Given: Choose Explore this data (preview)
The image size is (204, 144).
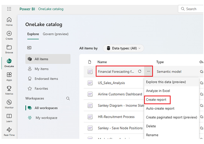Looking at the screenshot, I should [171, 82].
